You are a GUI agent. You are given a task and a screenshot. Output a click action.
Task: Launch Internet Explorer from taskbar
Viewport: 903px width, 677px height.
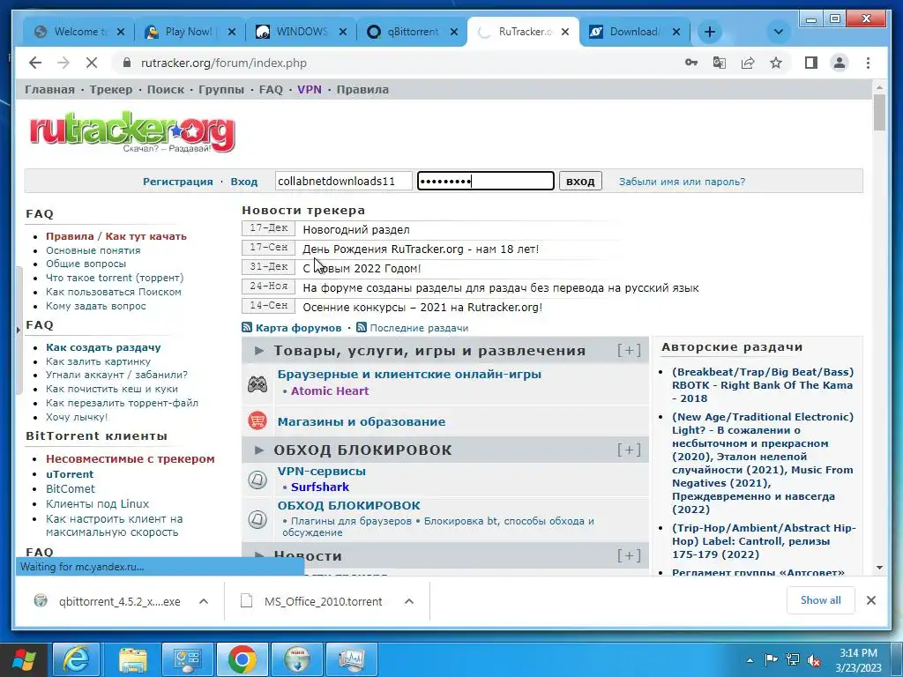click(x=77, y=659)
